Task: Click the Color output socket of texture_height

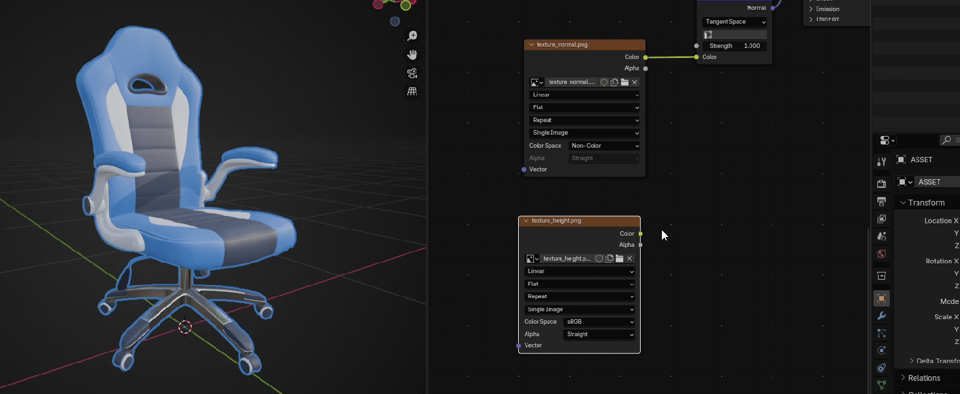Action: pyautogui.click(x=640, y=234)
